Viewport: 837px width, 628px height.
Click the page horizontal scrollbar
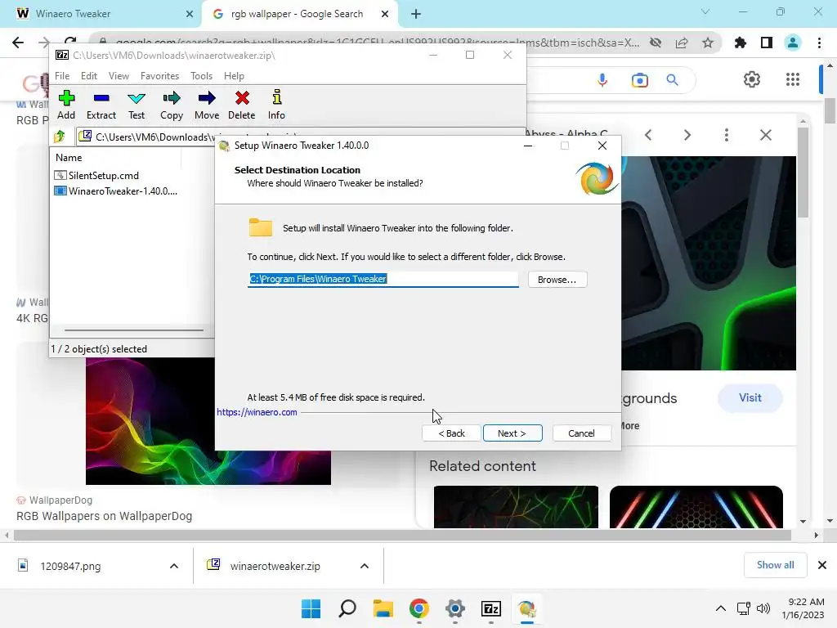coord(402,535)
